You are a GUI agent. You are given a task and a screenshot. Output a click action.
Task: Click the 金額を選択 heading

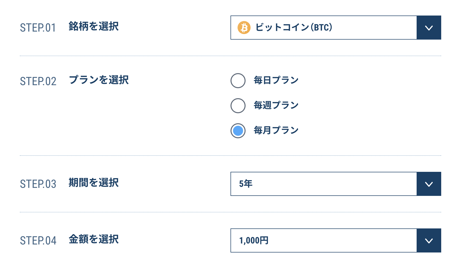[x=94, y=239]
